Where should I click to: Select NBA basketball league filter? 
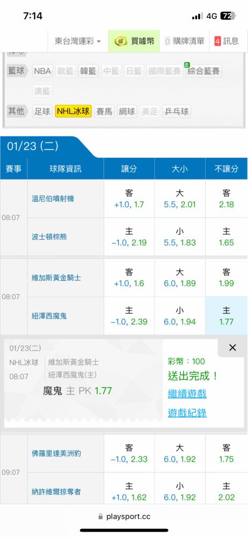coord(43,71)
